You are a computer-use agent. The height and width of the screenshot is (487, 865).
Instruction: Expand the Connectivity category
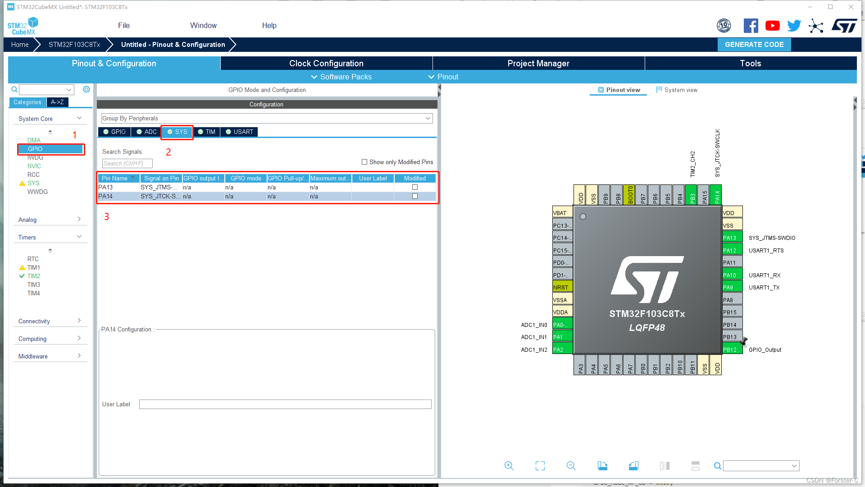click(79, 321)
